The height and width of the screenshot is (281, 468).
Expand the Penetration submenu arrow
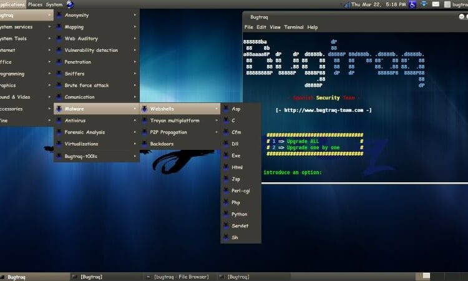pyautogui.click(x=135, y=62)
